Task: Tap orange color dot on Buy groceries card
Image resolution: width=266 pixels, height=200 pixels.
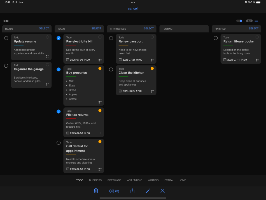Action: [x=100, y=68]
